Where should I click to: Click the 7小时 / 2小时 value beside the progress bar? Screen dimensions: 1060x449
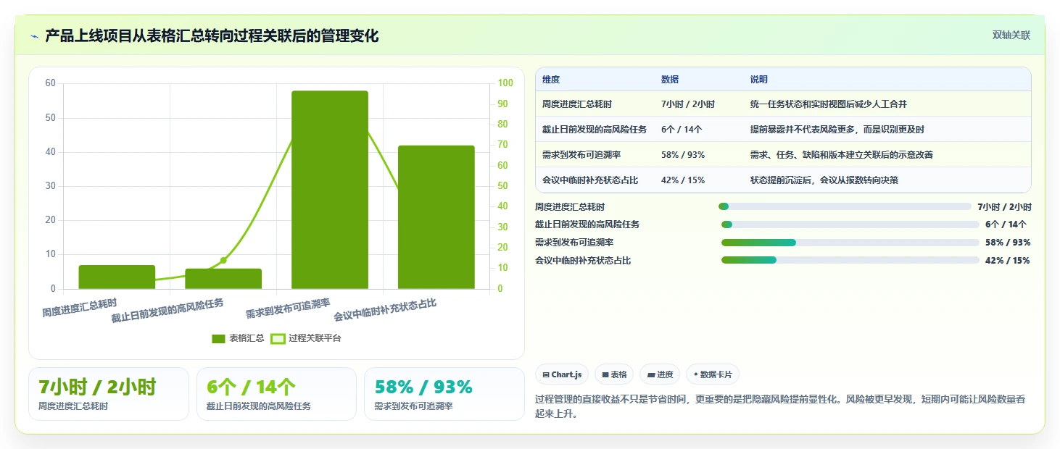point(1004,206)
